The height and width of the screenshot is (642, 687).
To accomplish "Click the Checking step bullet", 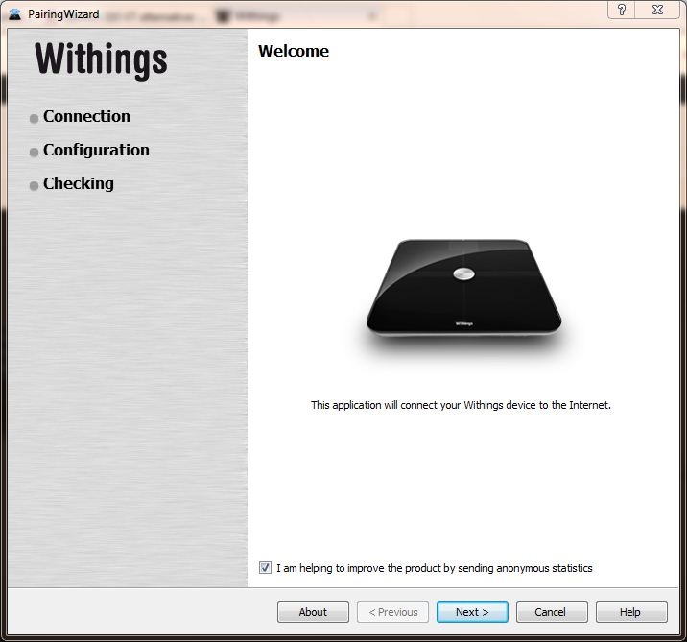I will pos(34,186).
